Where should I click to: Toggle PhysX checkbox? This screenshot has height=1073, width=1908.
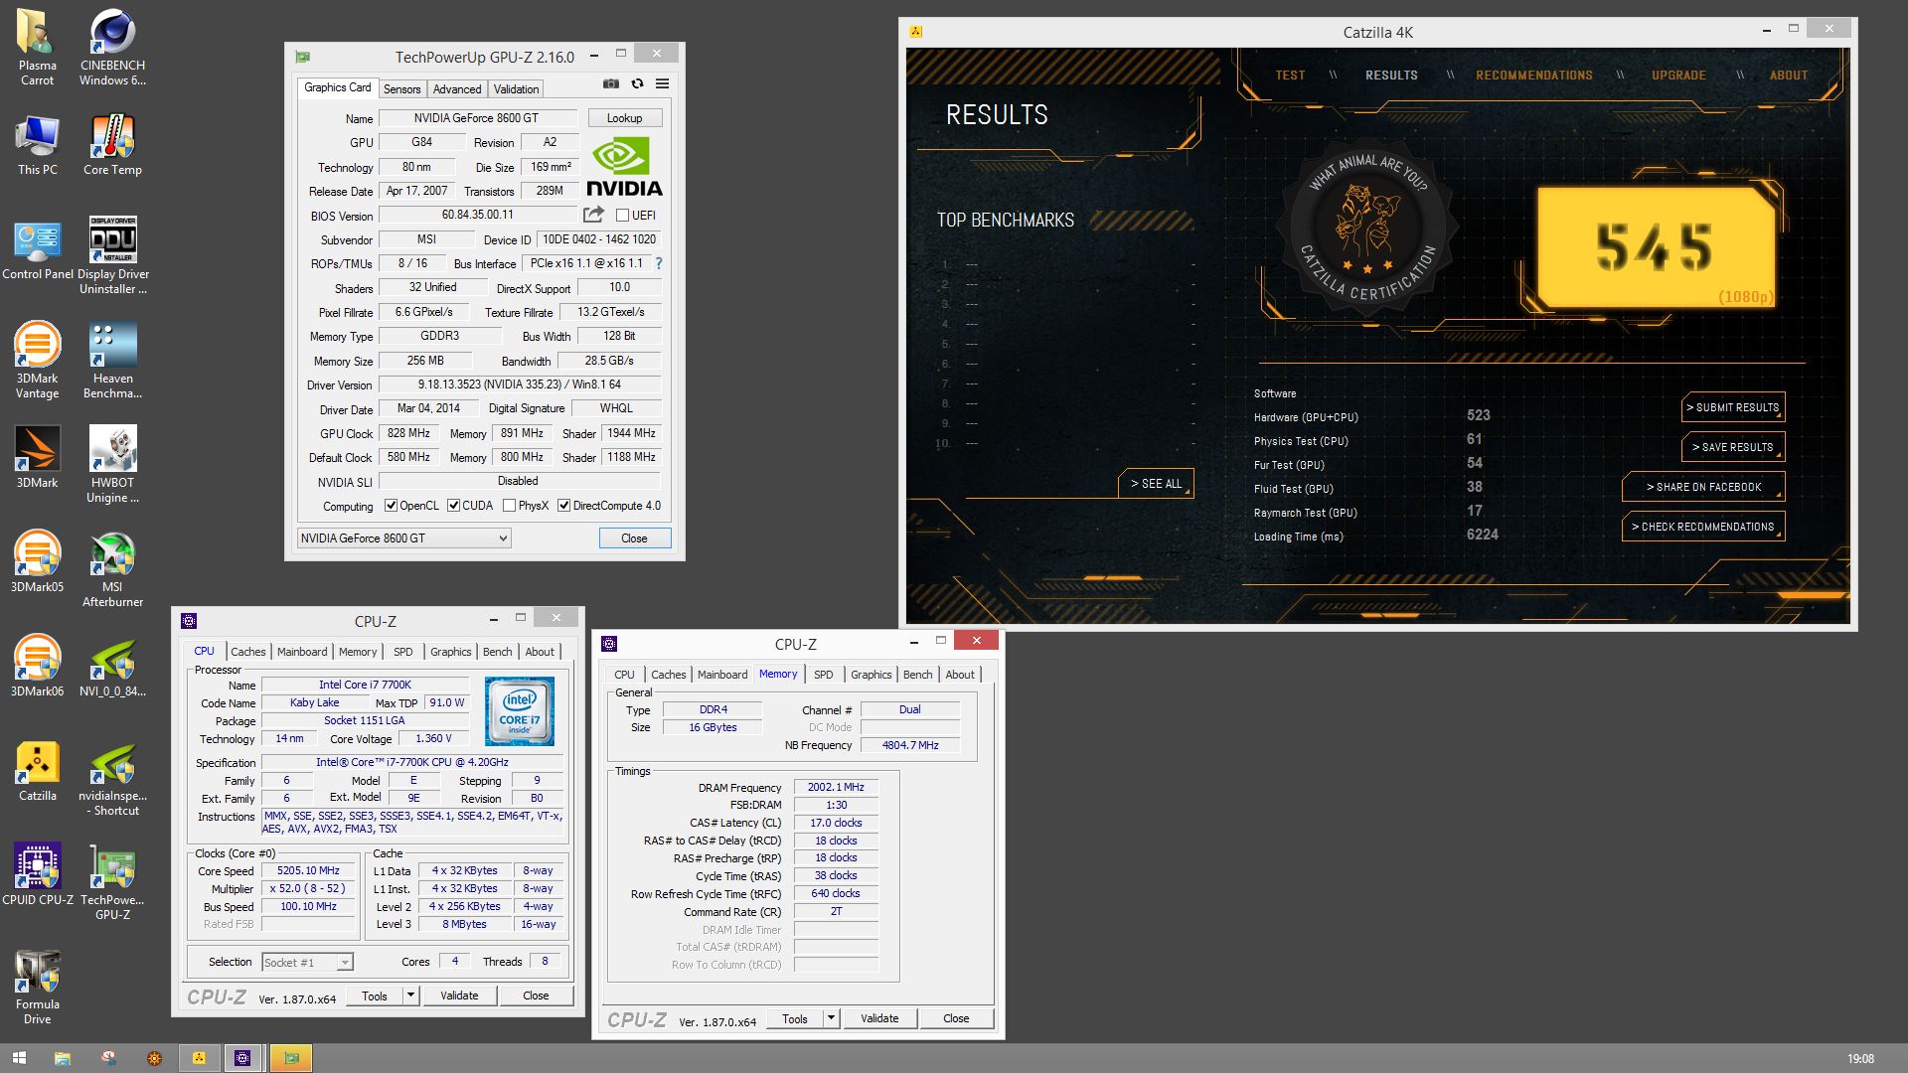pyautogui.click(x=509, y=506)
